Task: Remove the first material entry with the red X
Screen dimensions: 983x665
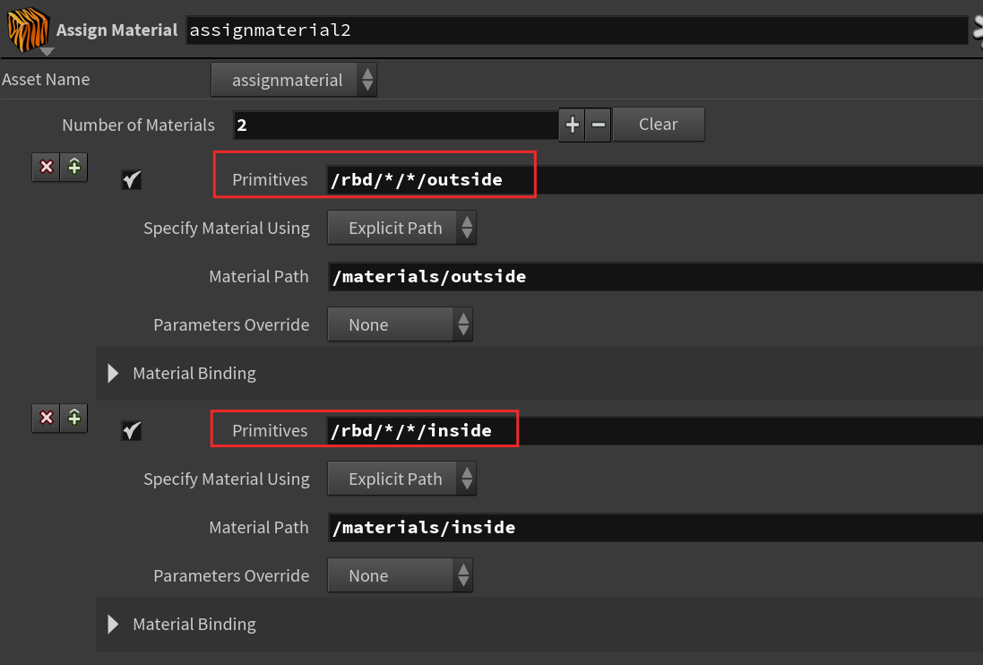Action: 47,167
